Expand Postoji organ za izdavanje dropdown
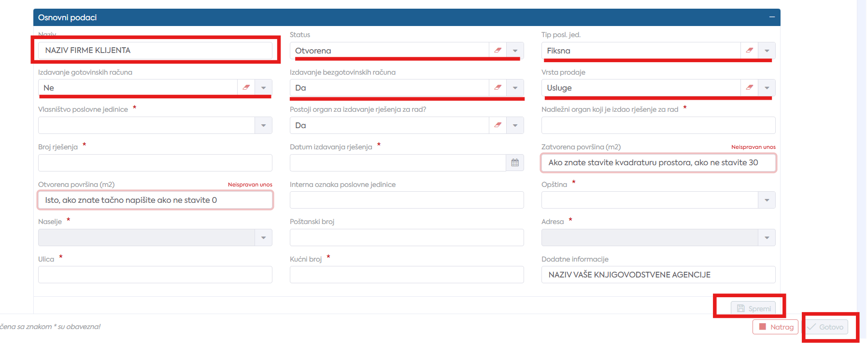 [515, 125]
